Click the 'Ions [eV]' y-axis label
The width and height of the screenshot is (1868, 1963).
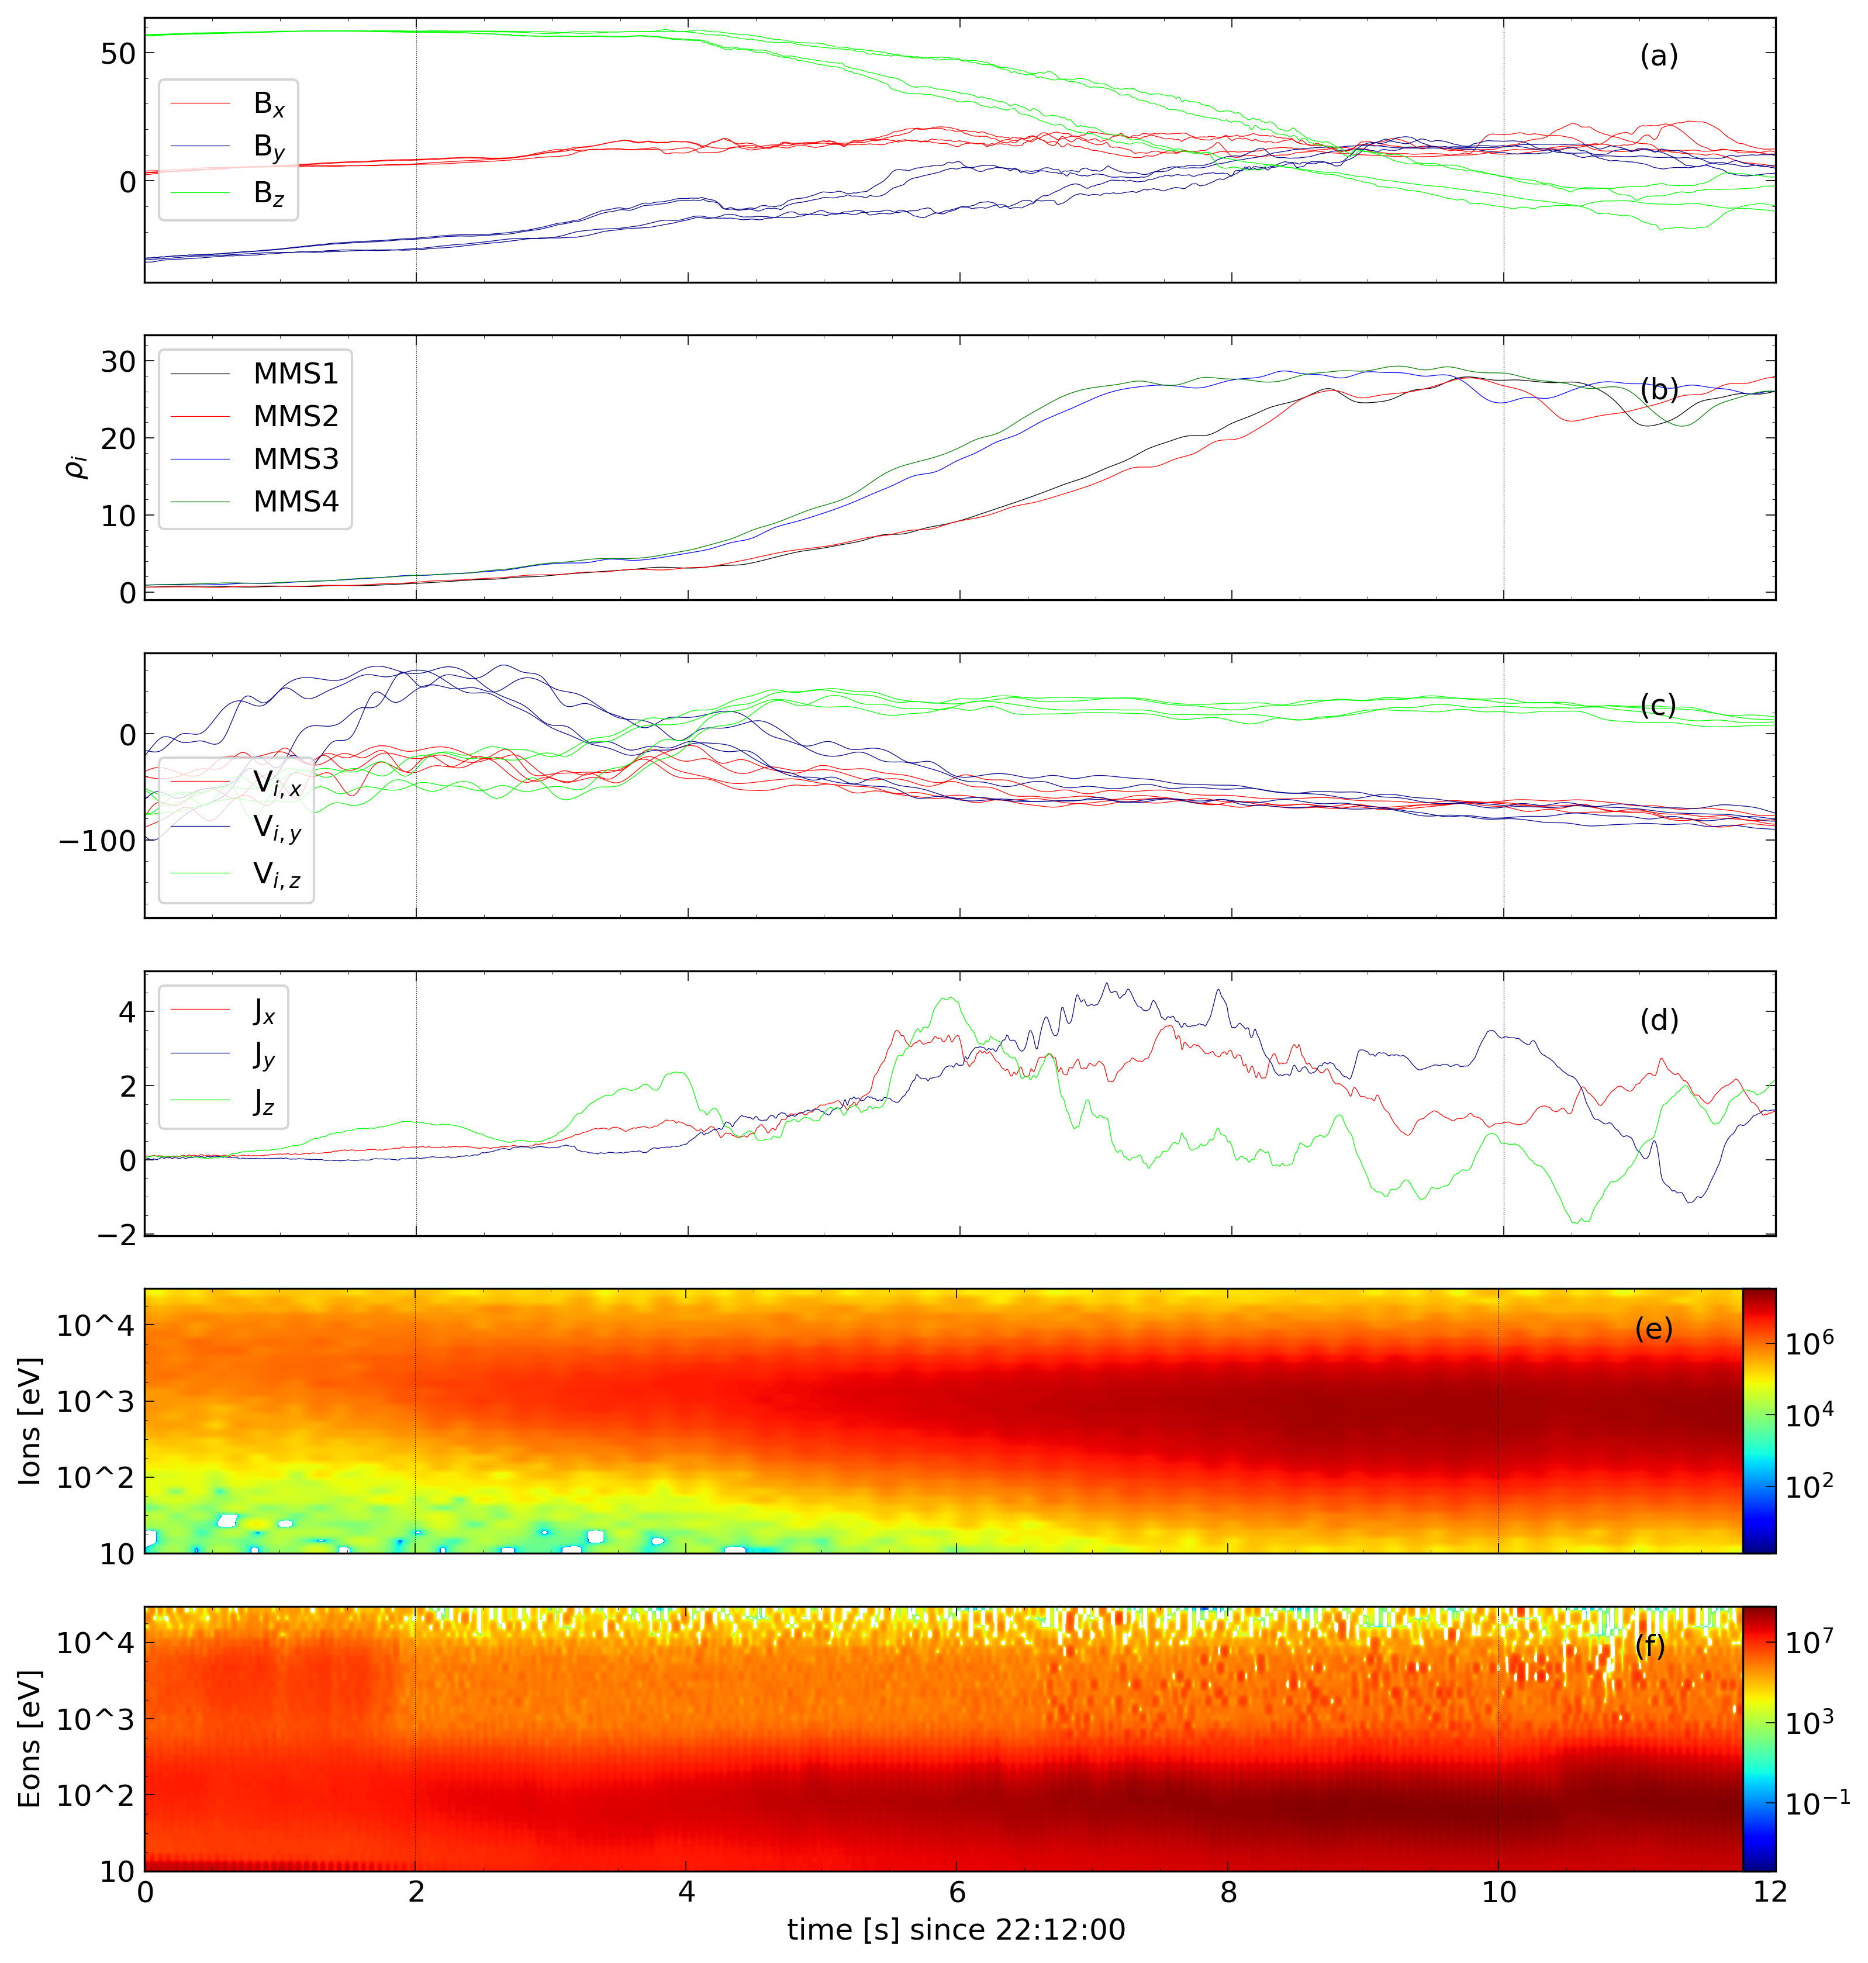[x=30, y=1421]
